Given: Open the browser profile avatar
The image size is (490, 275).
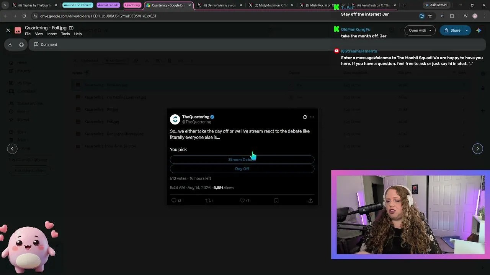Looking at the screenshot, I should pyautogui.click(x=475, y=16).
